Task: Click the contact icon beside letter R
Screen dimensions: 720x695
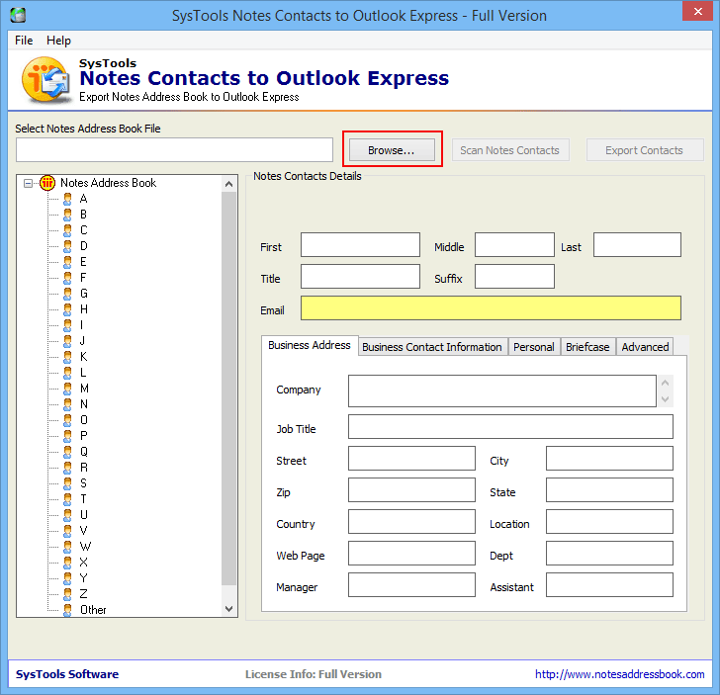Action: click(67, 468)
